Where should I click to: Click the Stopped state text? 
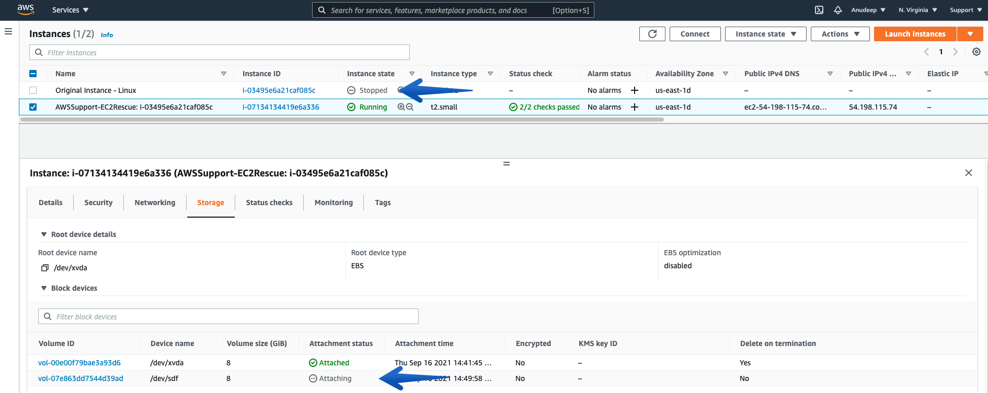pyautogui.click(x=373, y=90)
